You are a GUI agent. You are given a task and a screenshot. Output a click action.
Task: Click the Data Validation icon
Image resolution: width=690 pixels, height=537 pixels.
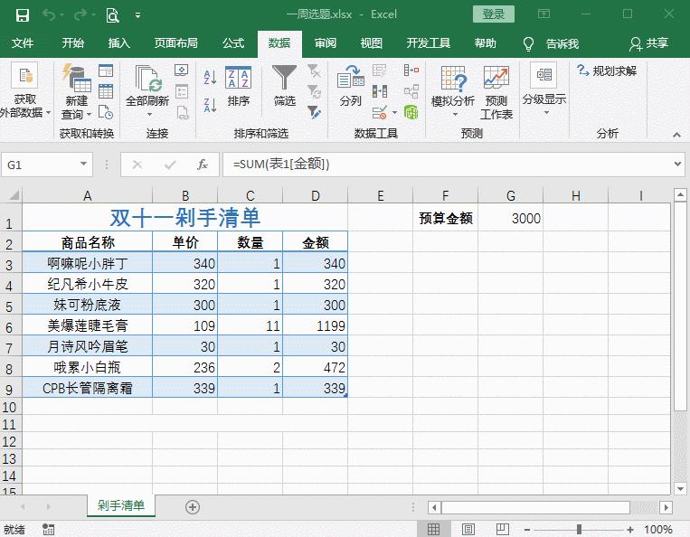point(379,113)
